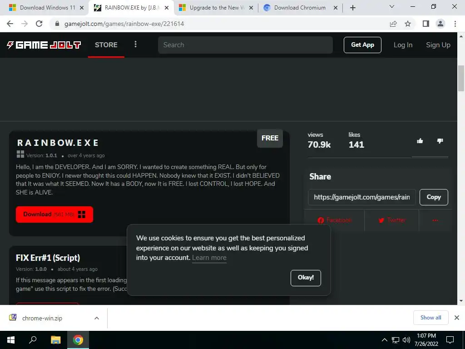Open the volume control tray icon

click(406, 340)
